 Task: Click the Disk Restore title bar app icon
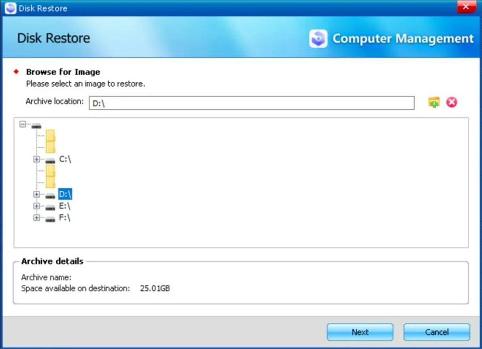10,8
